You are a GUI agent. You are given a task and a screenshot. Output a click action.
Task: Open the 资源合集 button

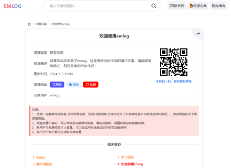pos(198,6)
